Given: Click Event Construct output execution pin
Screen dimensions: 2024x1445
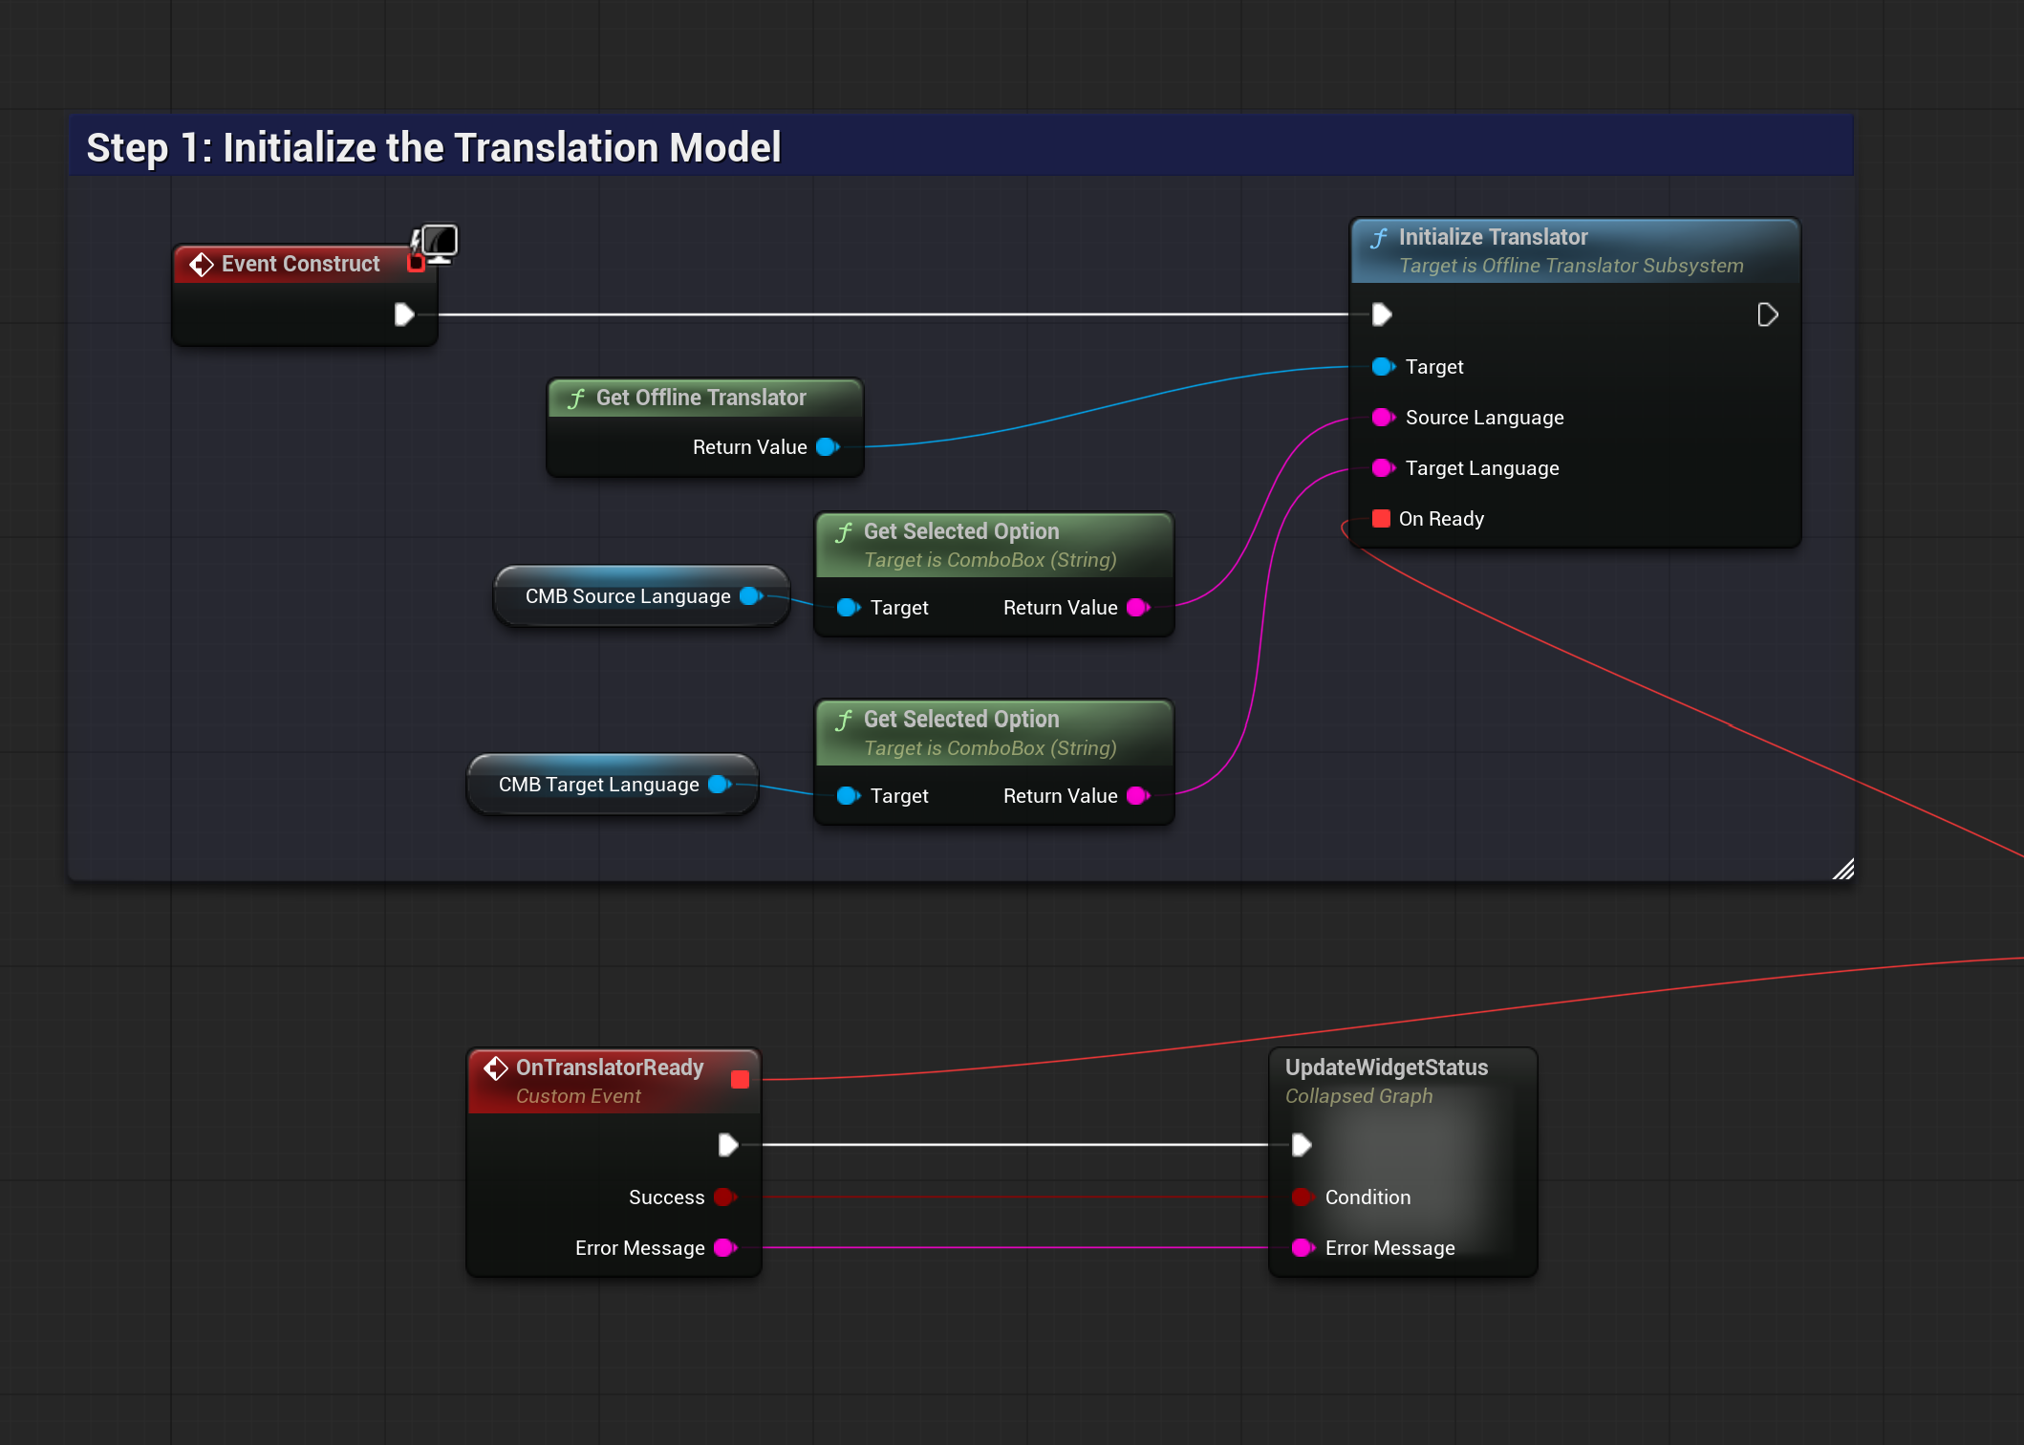Looking at the screenshot, I should 404,314.
